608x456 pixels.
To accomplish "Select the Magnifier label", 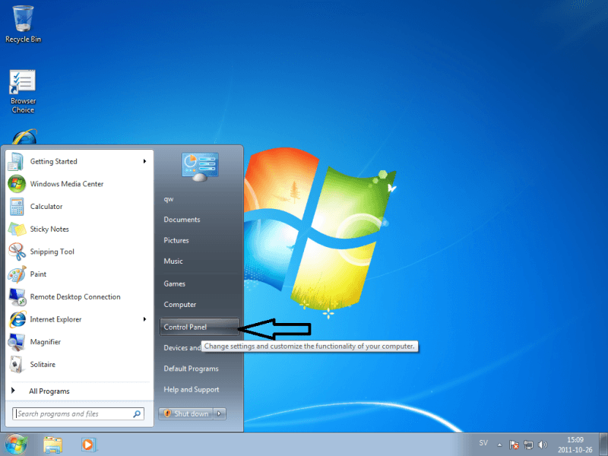I will (46, 342).
